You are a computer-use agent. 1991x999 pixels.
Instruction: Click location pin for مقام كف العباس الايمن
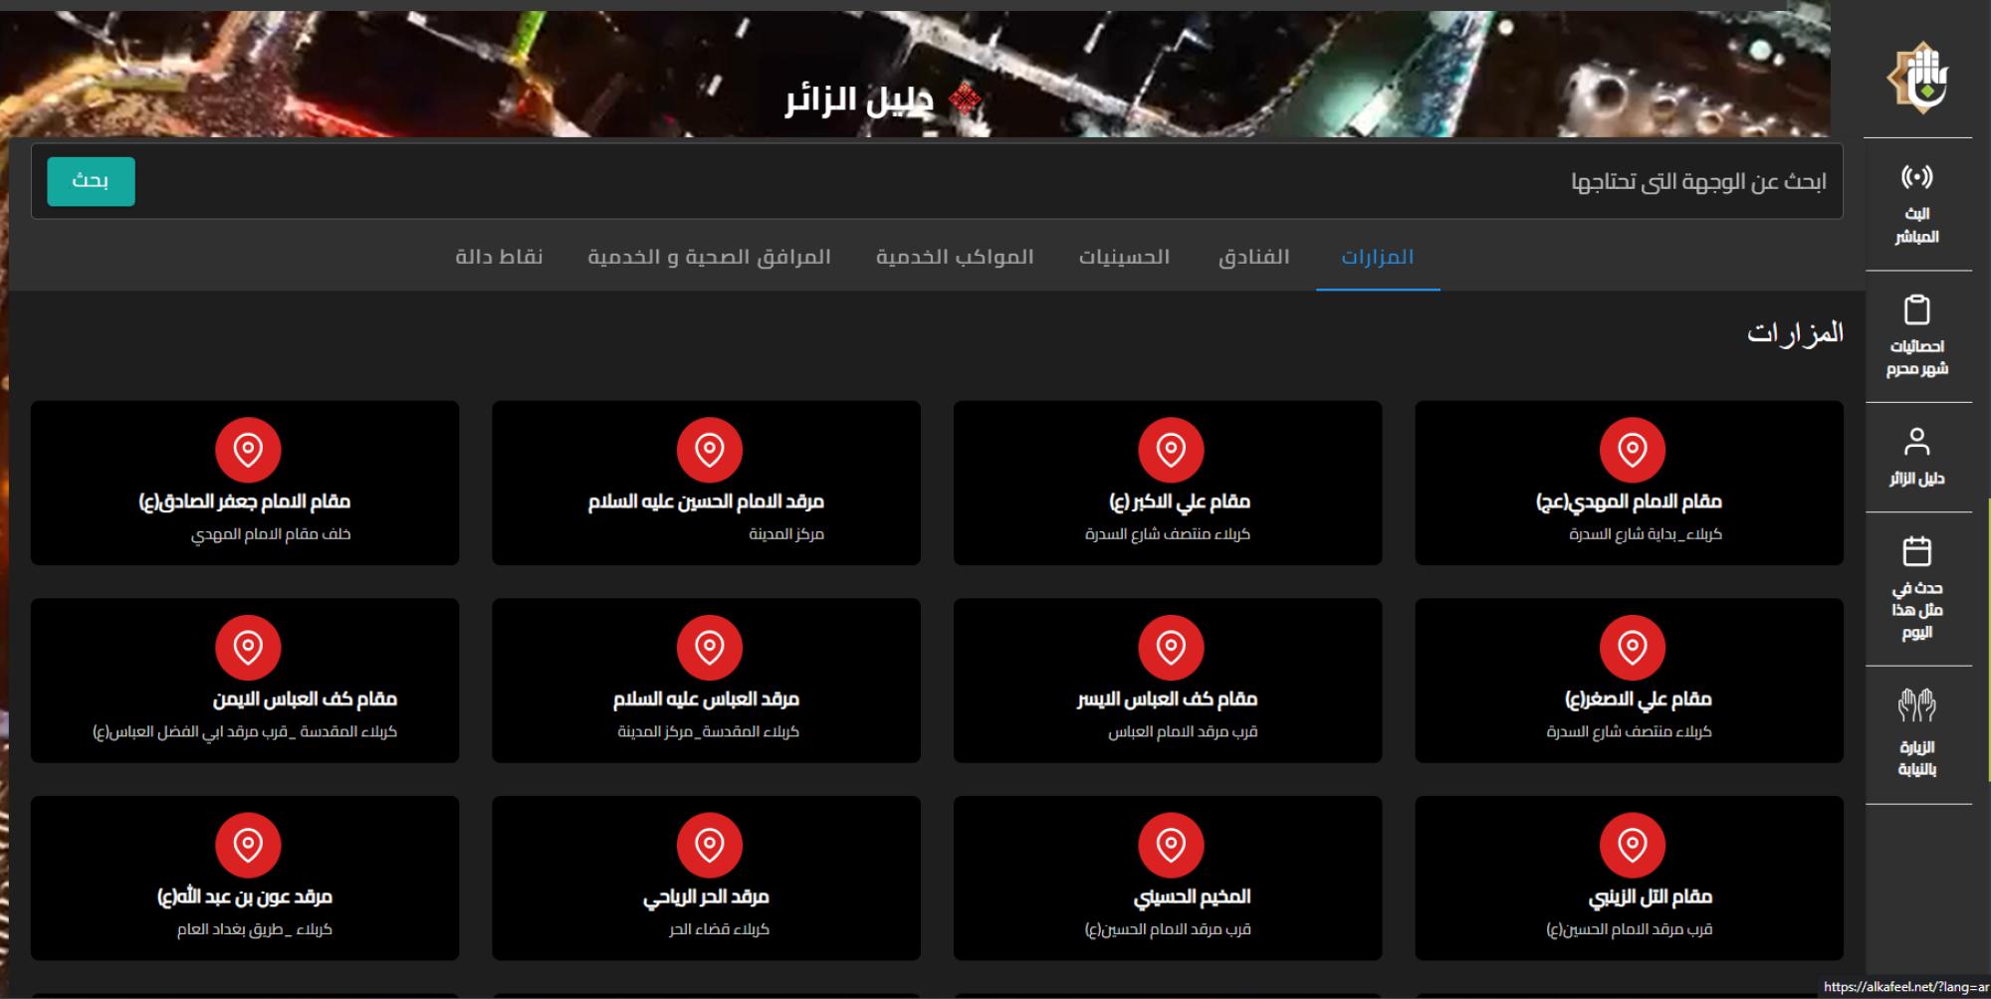[x=248, y=648]
